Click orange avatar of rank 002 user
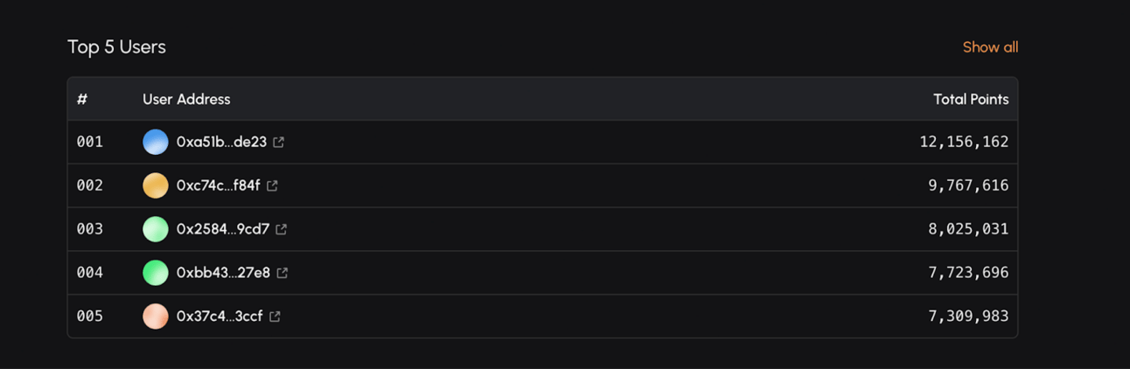1130x369 pixels. pos(156,185)
